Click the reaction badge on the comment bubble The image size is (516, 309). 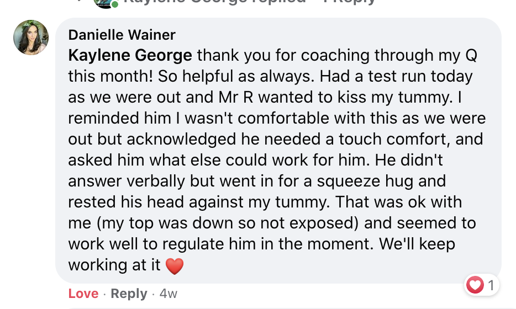(482, 285)
